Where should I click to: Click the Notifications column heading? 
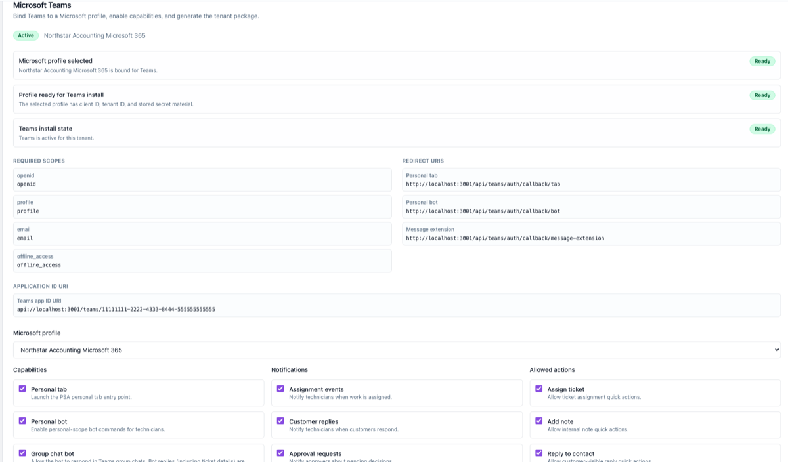[290, 370]
